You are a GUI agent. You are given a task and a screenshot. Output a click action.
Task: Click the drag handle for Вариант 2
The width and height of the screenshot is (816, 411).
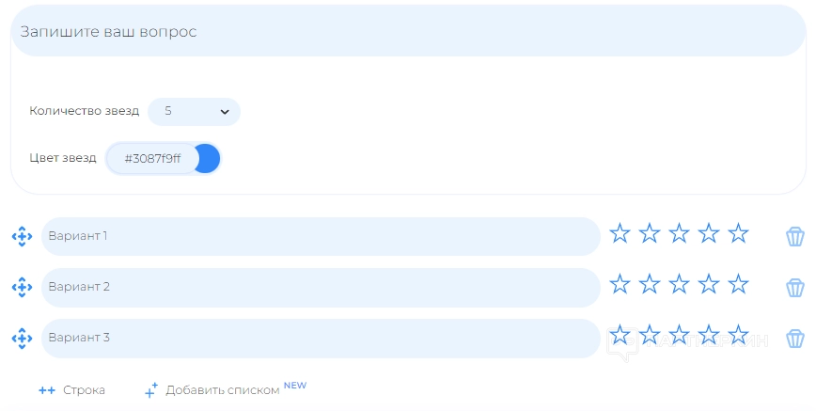tap(22, 287)
